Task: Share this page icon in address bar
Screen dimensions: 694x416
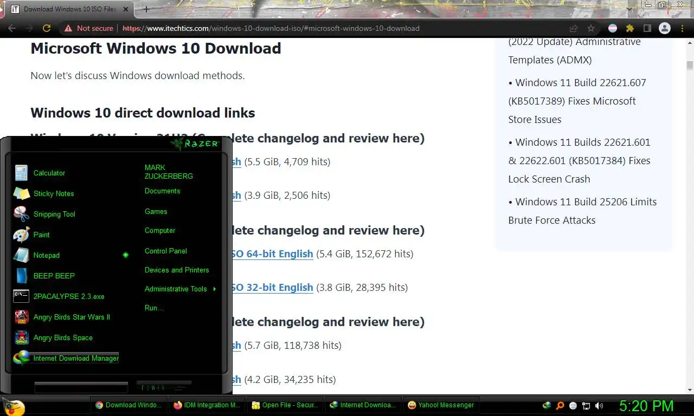Action: coord(573,28)
